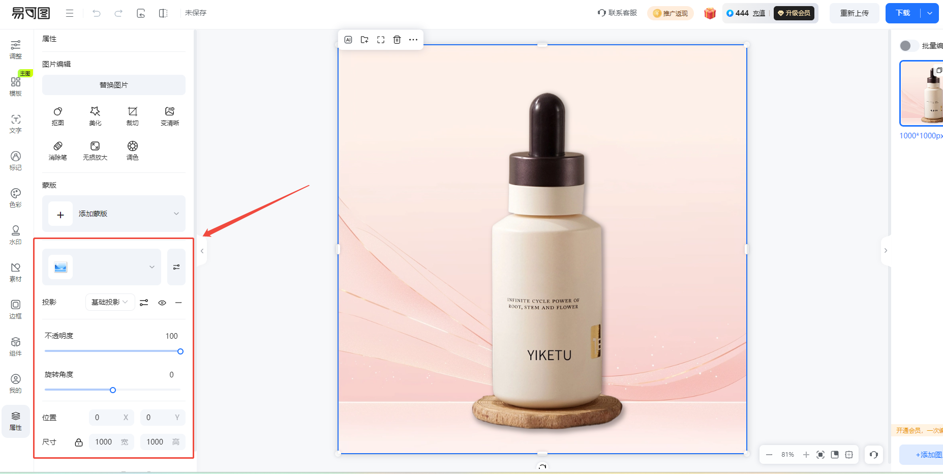This screenshot has height=474, width=943.
Task: Click the 重新上传 re-upload button
Action: coord(855,13)
